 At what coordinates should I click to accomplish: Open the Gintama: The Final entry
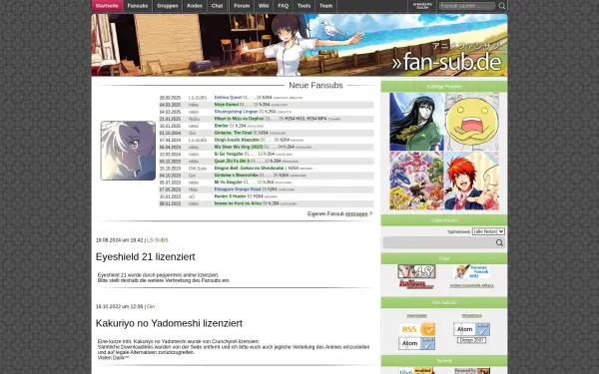click(x=233, y=133)
